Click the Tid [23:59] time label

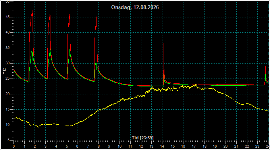[x=143, y=138]
